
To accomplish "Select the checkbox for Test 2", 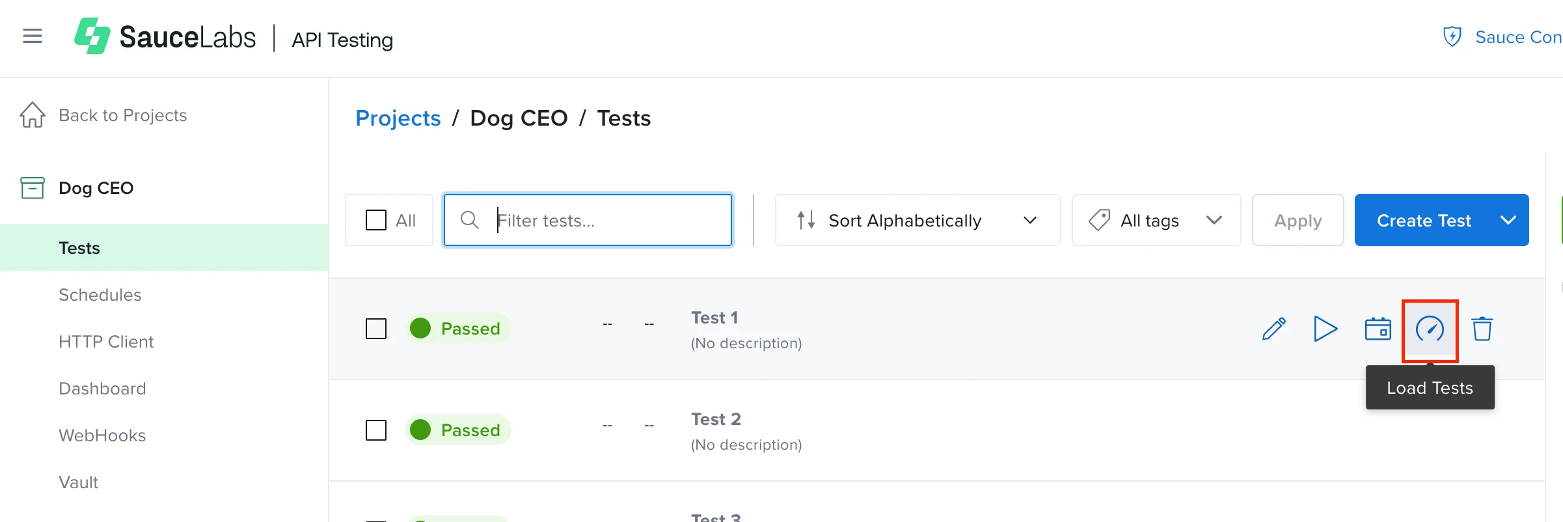I will click(376, 430).
